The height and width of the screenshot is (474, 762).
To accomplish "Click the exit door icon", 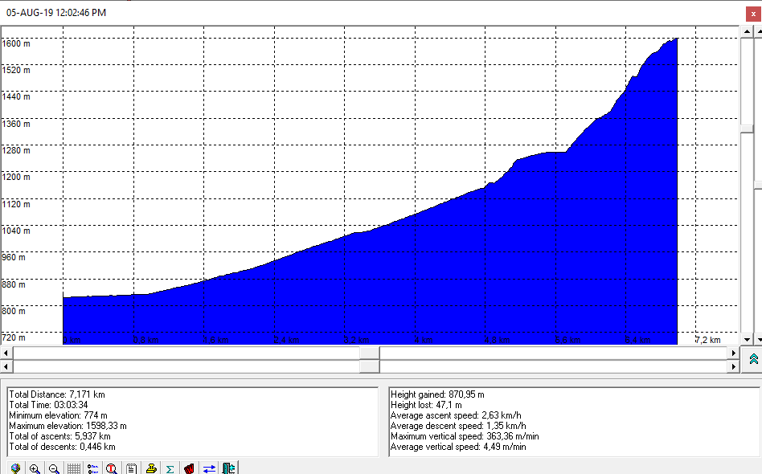I will [228, 468].
